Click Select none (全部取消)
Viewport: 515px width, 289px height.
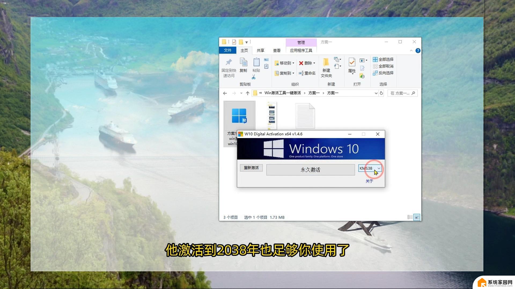[383, 66]
